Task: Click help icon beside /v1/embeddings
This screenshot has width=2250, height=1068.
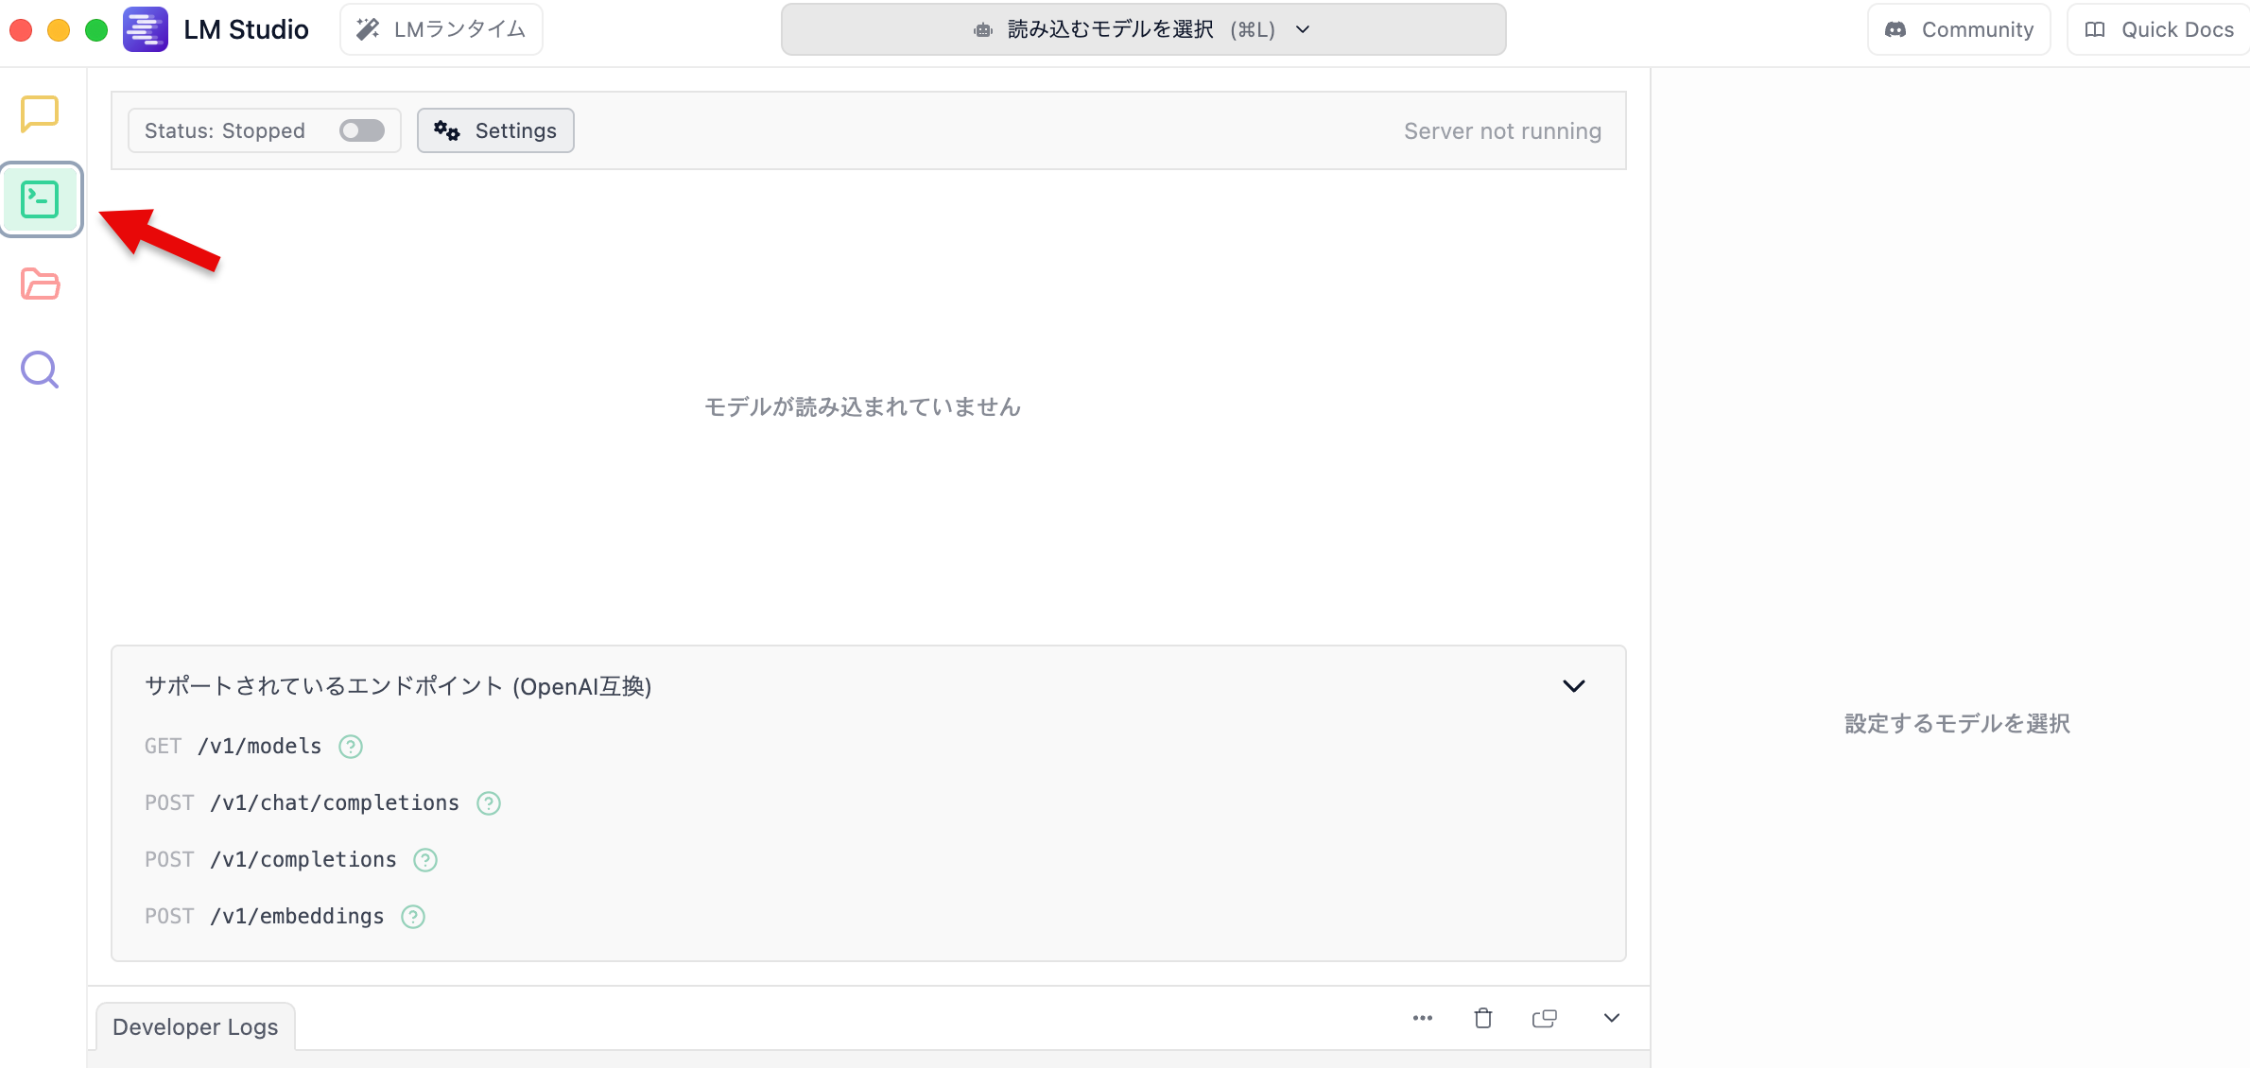Action: coord(413,917)
